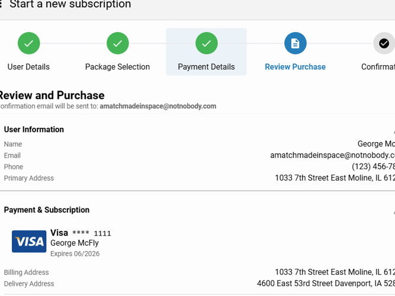Go to the User Details step label
The image size is (395, 296).
coord(28,67)
